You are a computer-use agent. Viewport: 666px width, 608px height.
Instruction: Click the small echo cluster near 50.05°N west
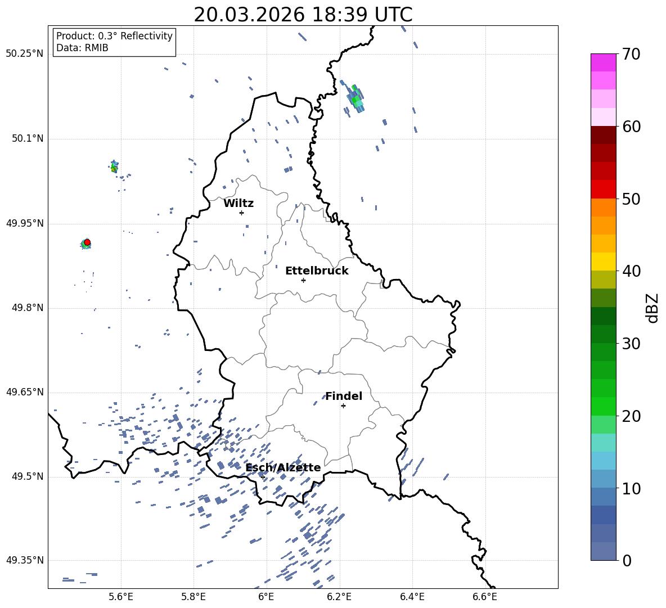coord(114,166)
